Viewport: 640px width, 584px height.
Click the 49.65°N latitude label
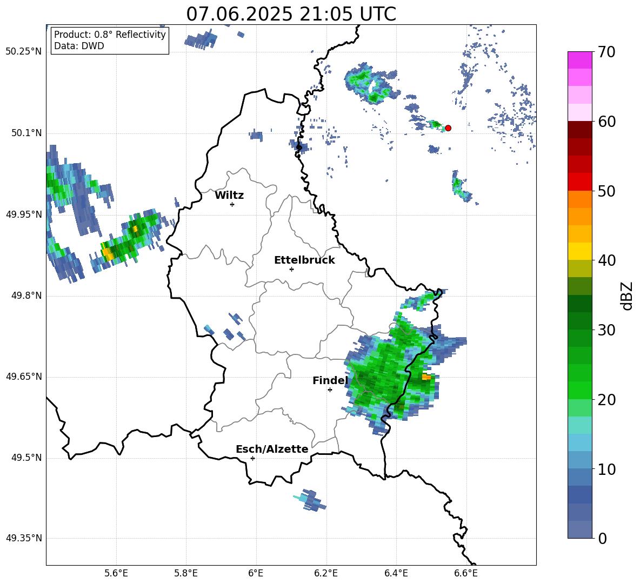click(24, 376)
